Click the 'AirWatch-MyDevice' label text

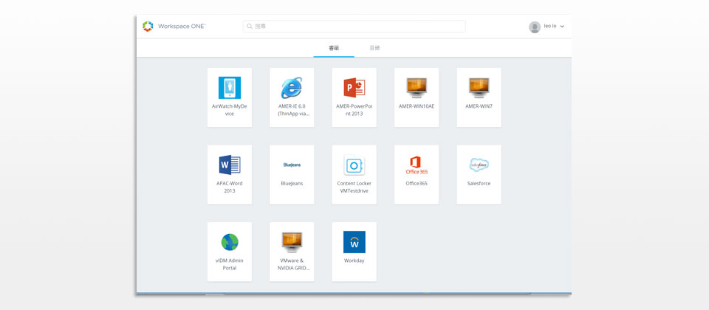click(230, 110)
